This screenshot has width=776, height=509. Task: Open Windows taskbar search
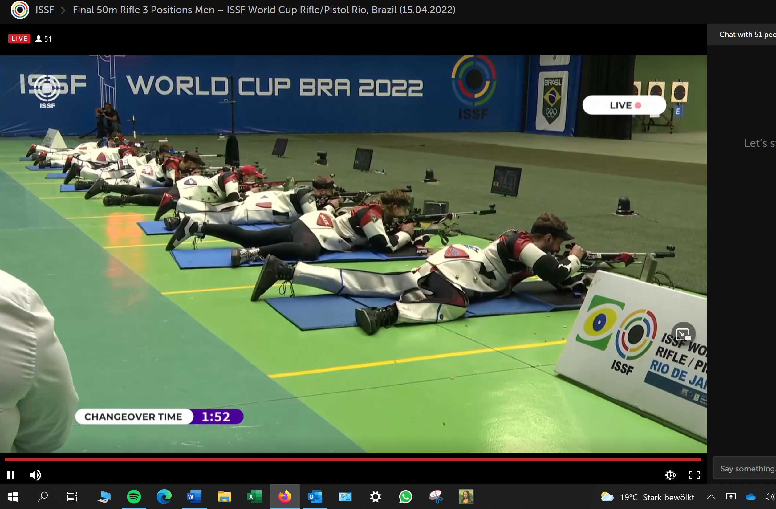pyautogui.click(x=43, y=497)
